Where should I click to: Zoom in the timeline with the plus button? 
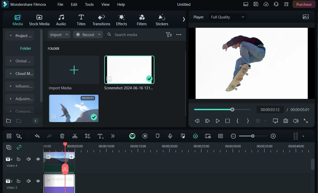[x=273, y=136]
